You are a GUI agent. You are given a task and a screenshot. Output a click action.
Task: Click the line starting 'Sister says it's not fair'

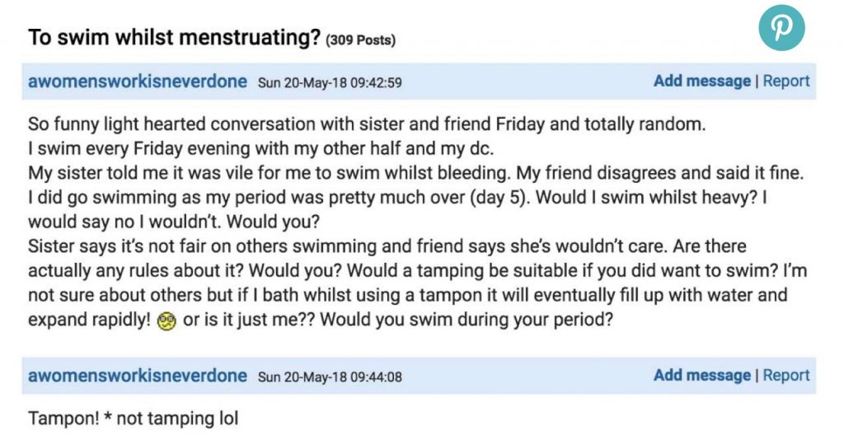[387, 246]
